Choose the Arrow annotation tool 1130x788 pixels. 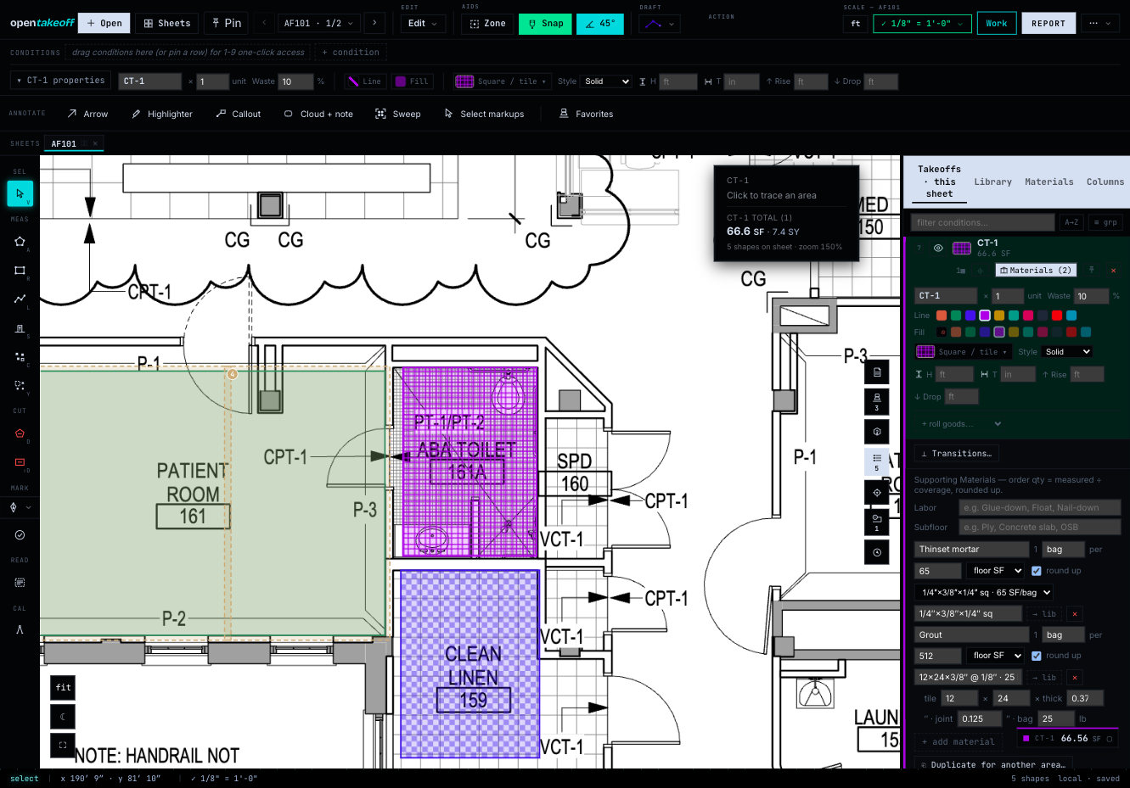87,114
